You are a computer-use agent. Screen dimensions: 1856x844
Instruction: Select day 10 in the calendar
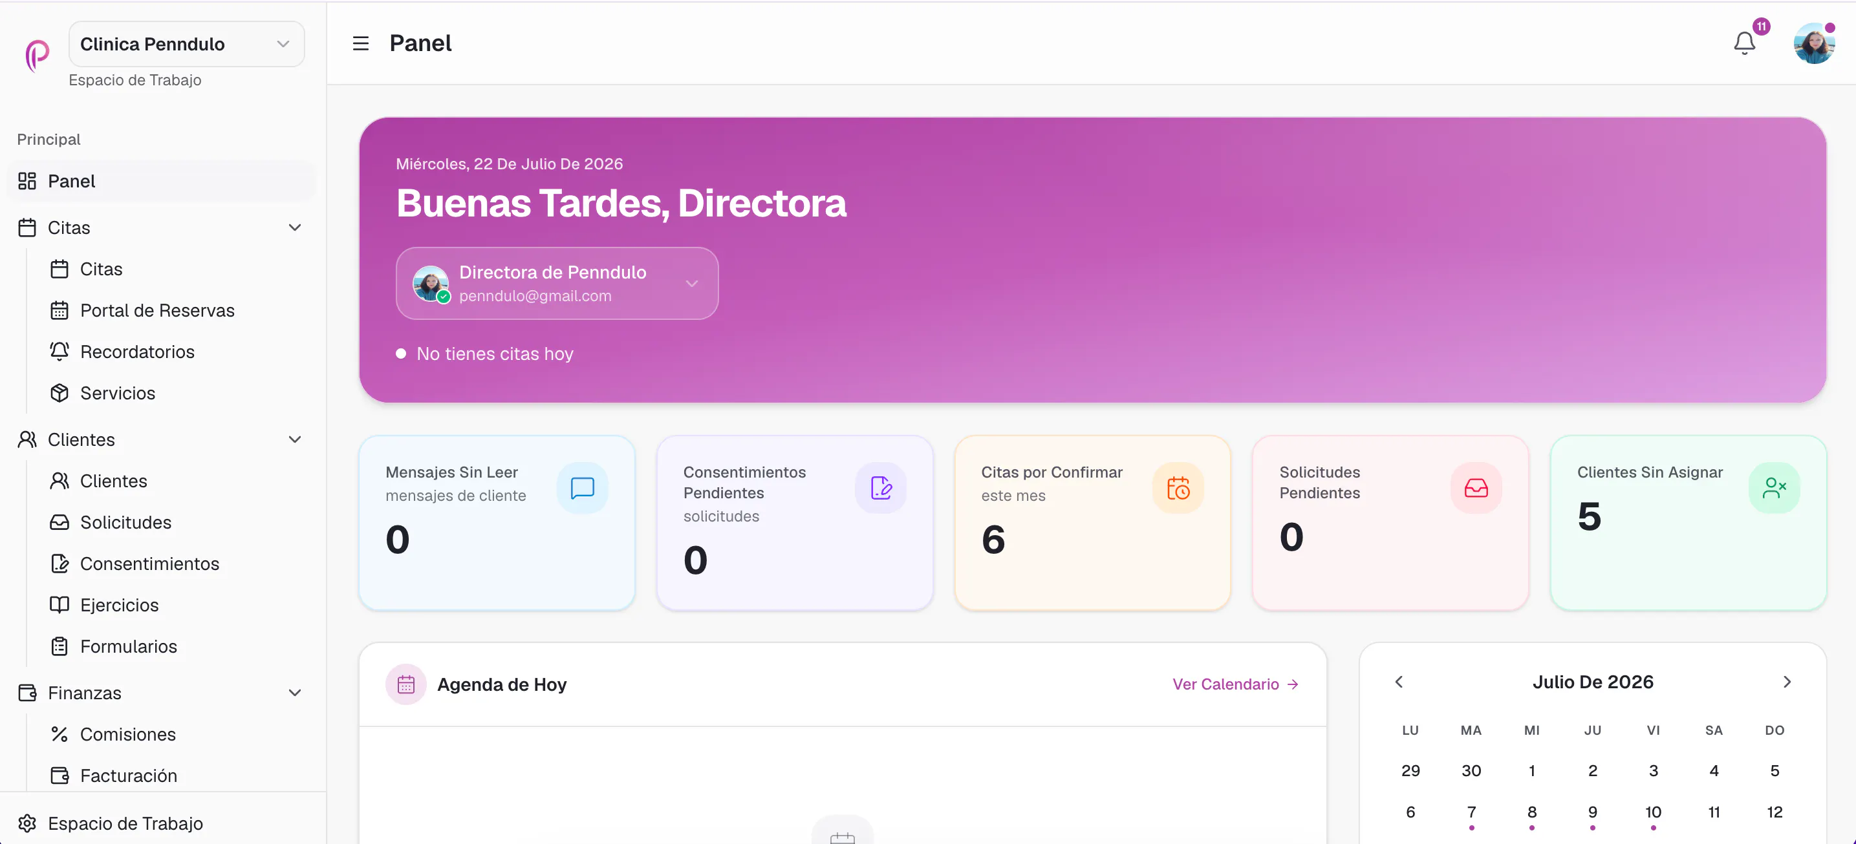click(1653, 812)
